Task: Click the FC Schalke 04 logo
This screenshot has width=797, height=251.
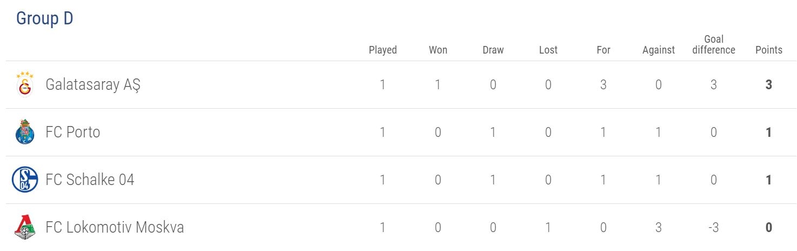Action: [25, 180]
